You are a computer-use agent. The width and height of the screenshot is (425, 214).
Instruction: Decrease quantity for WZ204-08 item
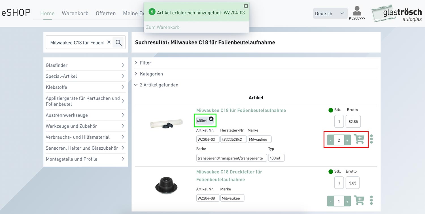tap(330, 201)
